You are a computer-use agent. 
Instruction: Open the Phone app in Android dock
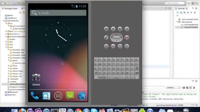pos(35,96)
